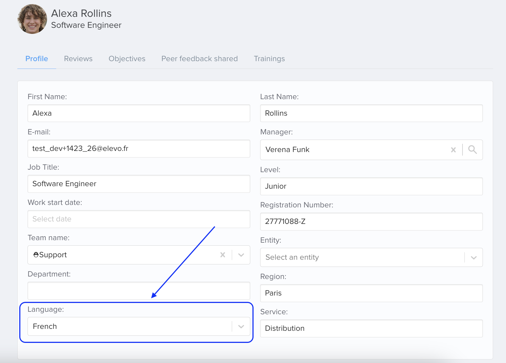Viewport: 506px width, 363px height.
Task: Click the Registration Number: label
Action: (x=297, y=205)
